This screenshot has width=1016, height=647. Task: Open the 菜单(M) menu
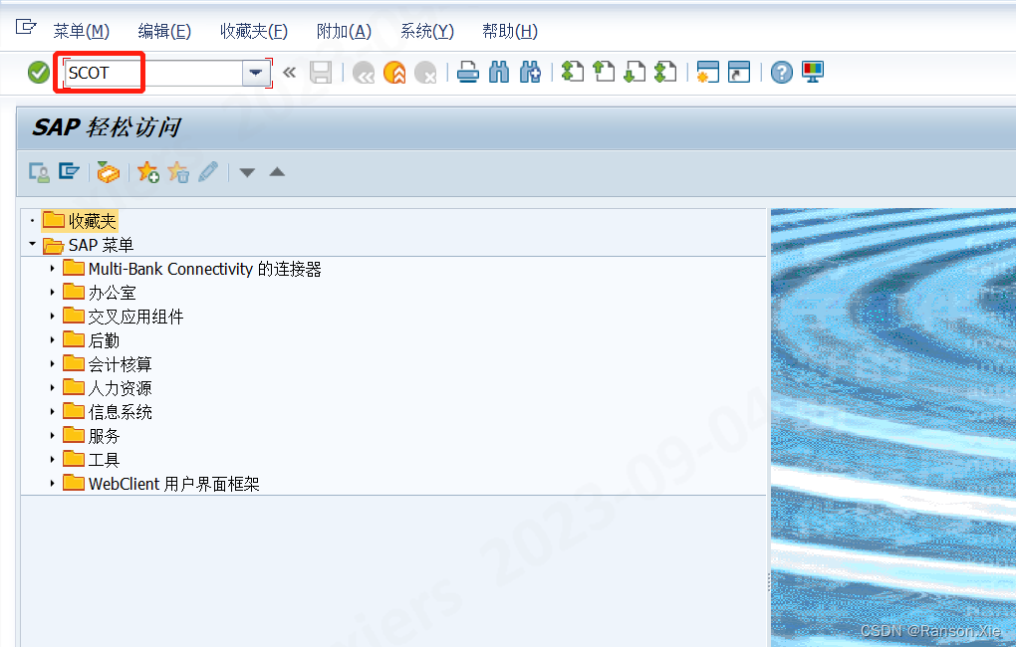pyautogui.click(x=81, y=31)
